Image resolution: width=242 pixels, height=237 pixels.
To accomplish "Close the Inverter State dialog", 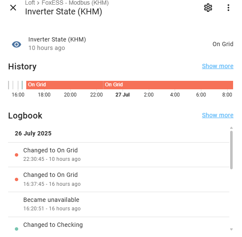I will [13, 8].
